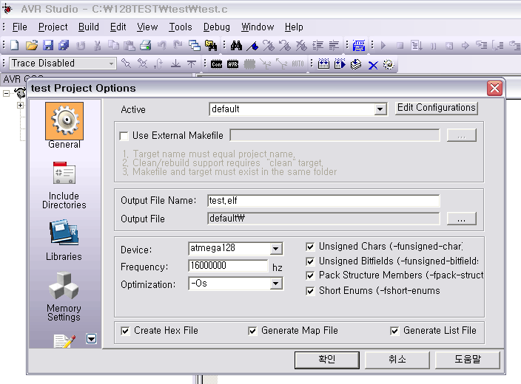Toggle Unsigned Chars option
The image size is (521, 384).
[x=310, y=247]
